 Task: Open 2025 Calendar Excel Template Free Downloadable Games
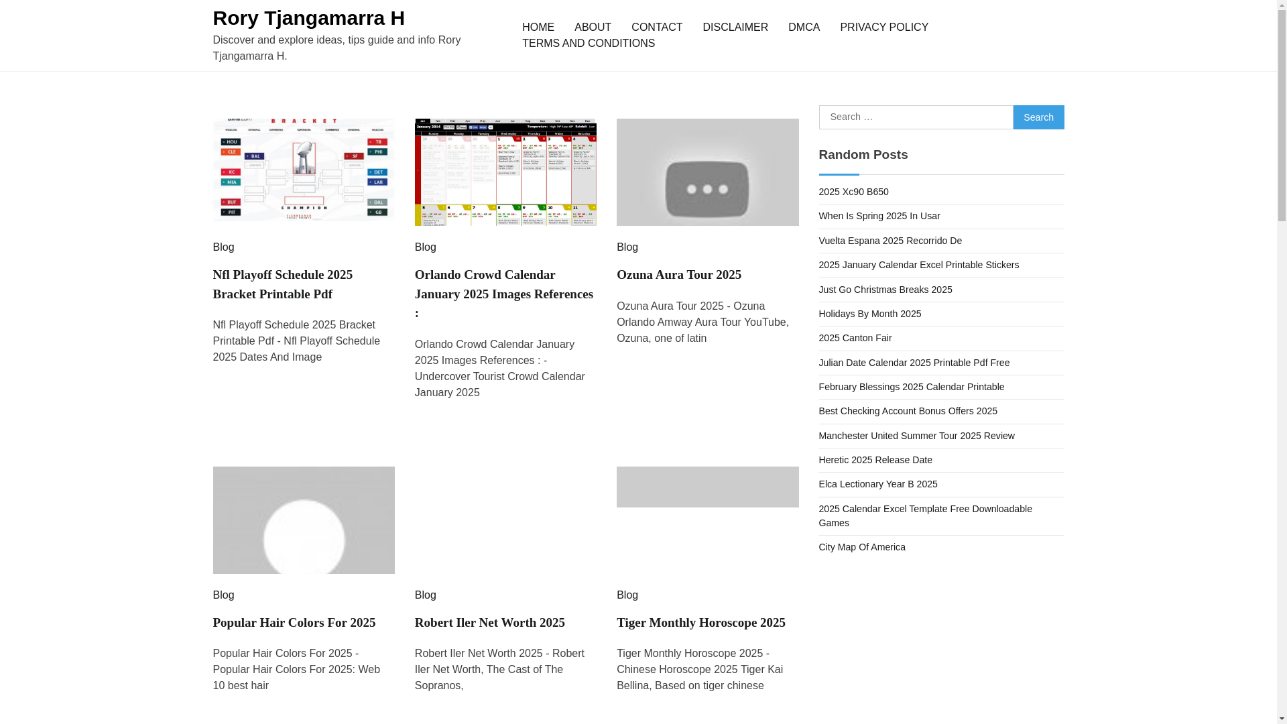click(926, 516)
